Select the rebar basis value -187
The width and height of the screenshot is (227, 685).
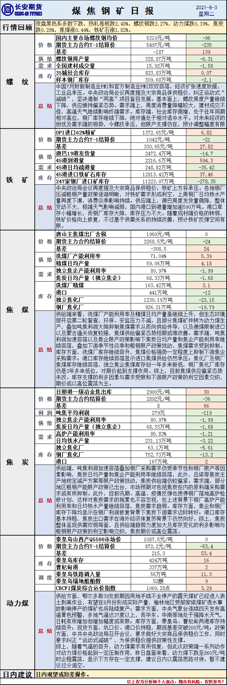point(158,52)
